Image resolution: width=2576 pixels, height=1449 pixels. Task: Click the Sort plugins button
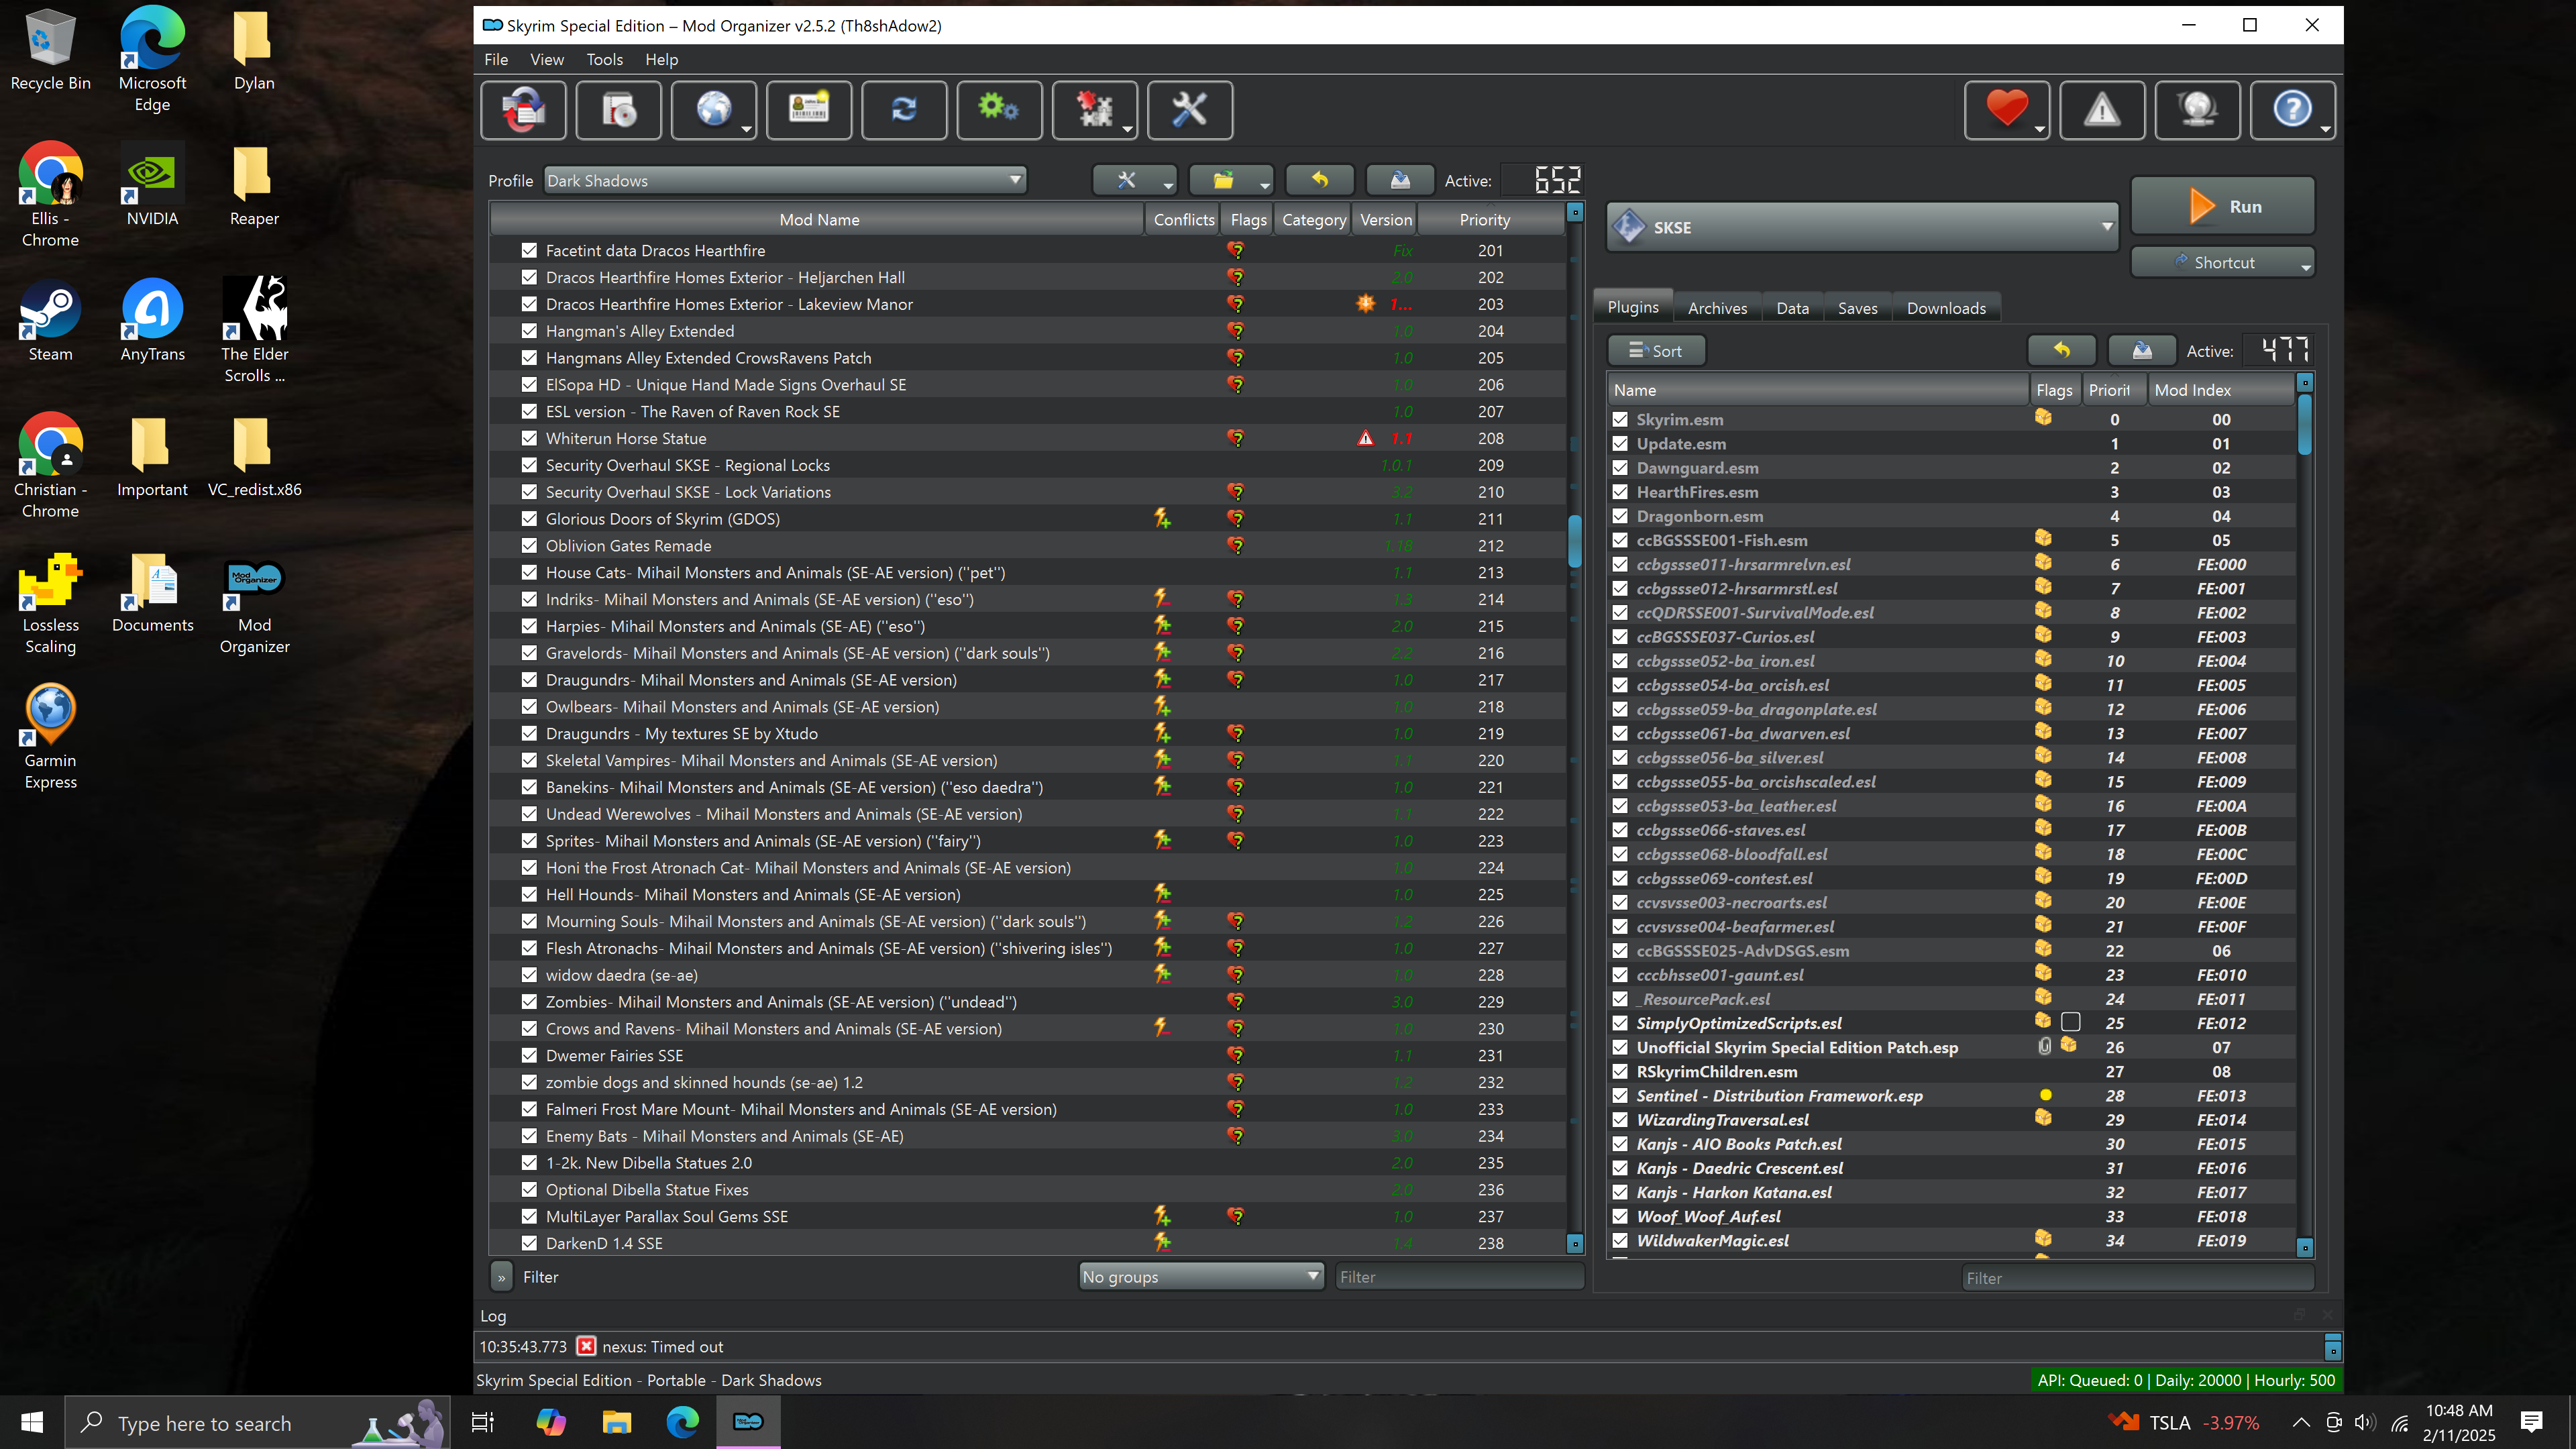(1656, 351)
